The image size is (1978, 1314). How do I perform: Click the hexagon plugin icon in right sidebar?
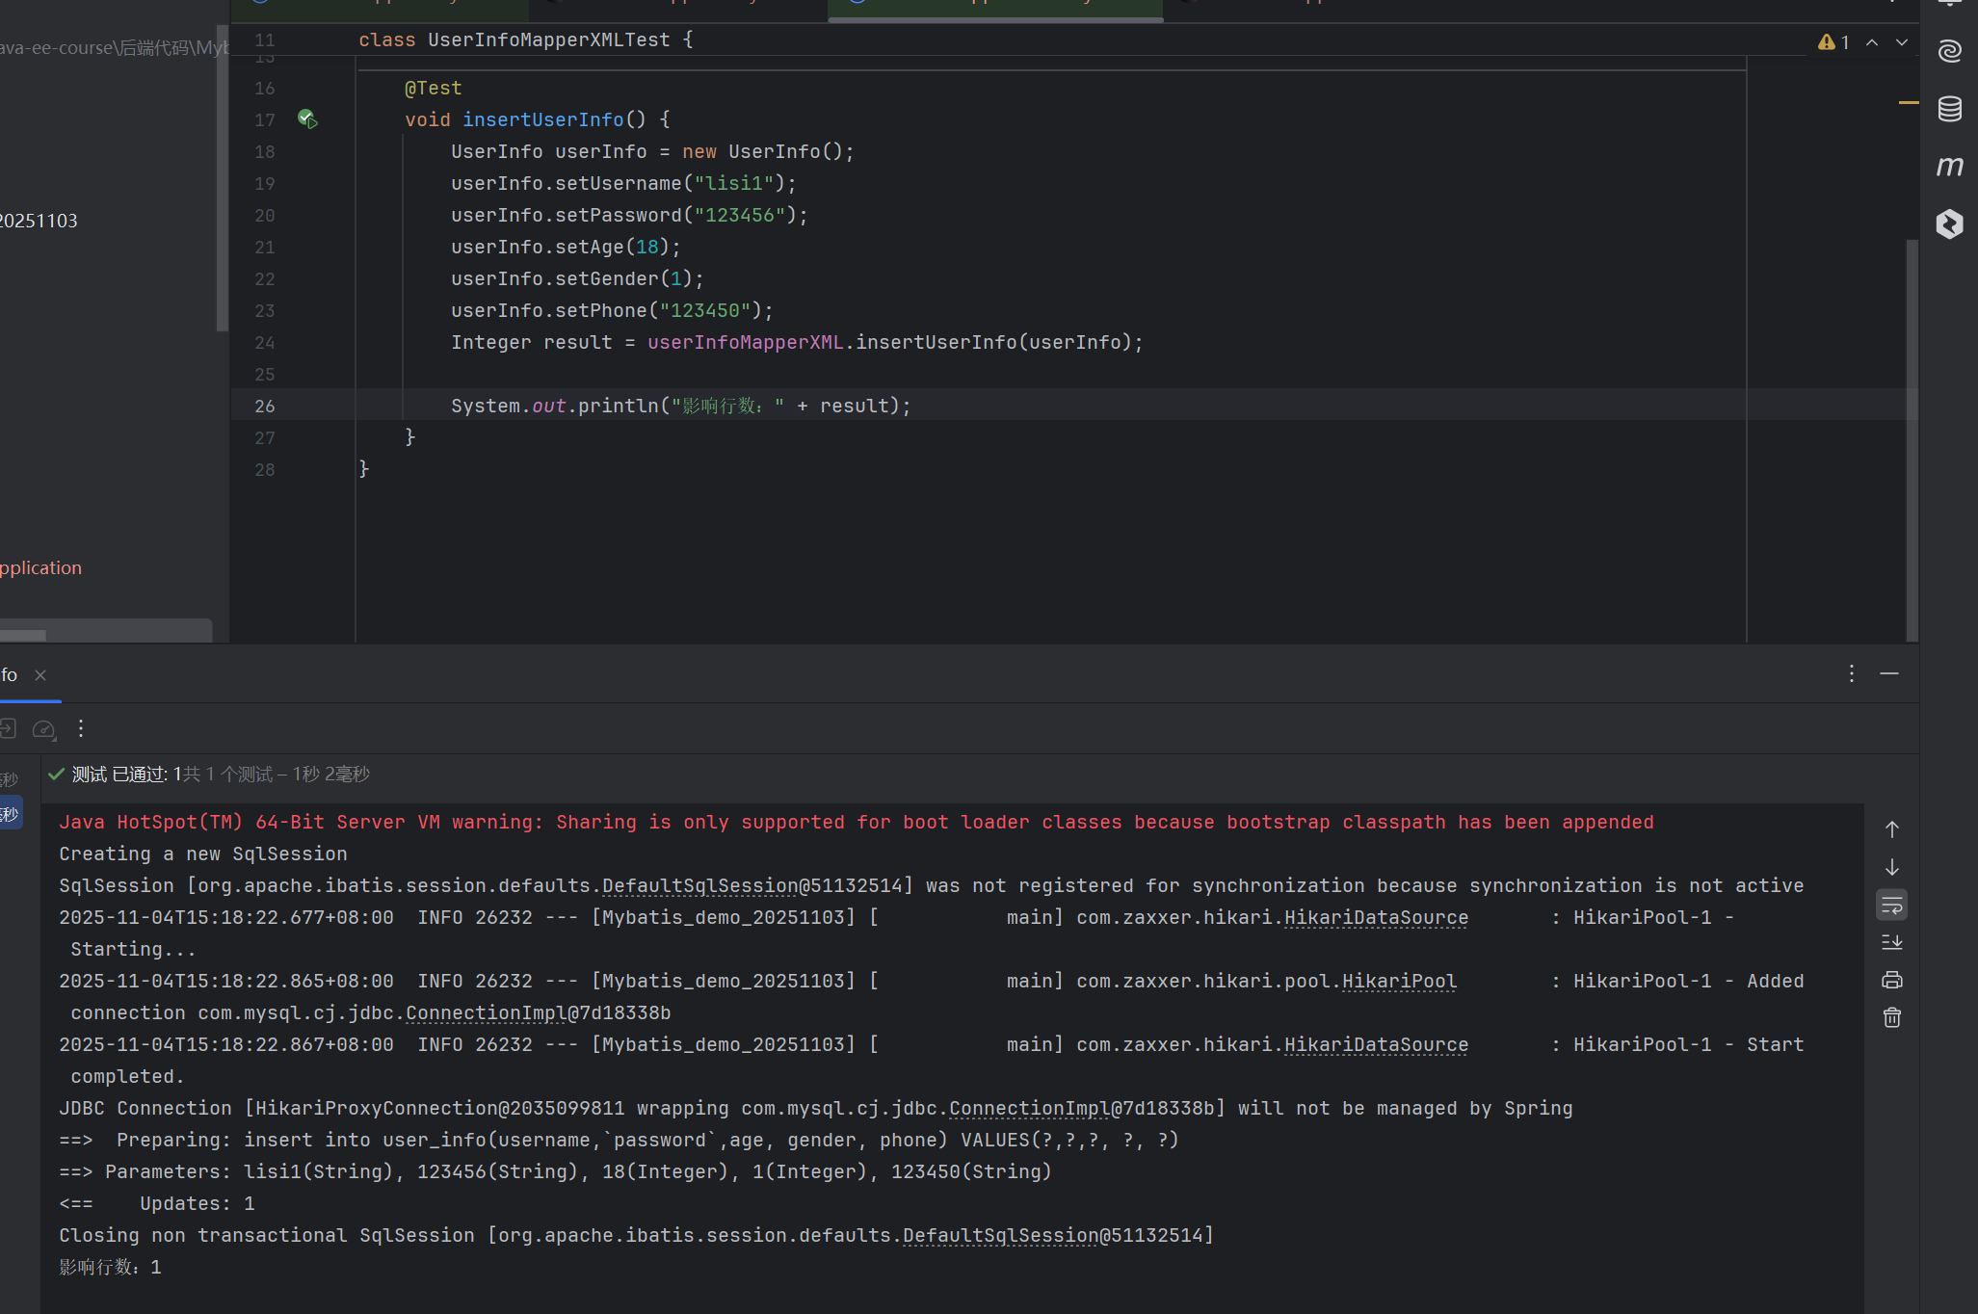point(1949,224)
